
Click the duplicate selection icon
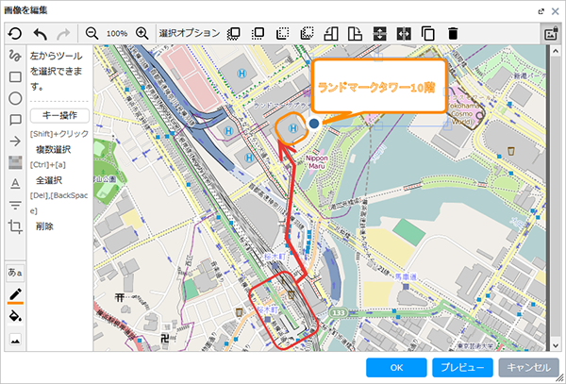click(x=428, y=33)
